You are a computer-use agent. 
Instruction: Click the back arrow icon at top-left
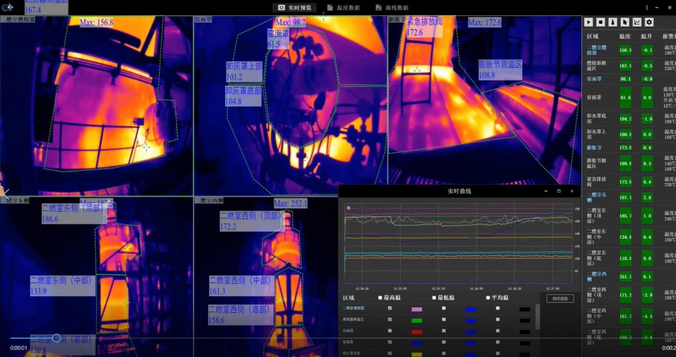pyautogui.click(x=9, y=7)
